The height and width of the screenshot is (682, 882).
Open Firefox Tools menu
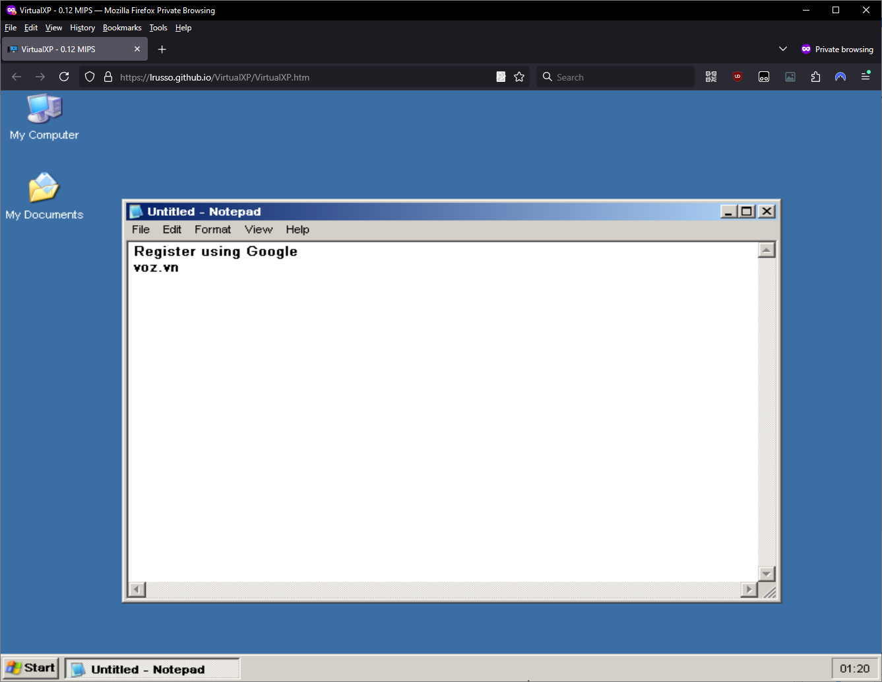pyautogui.click(x=158, y=28)
